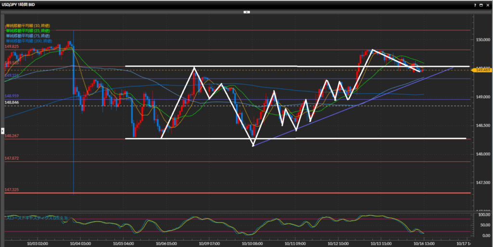Image resolution: width=493 pixels, height=247 pixels.
Task: Click the current price tag 149.469
Action: pyautogui.click(x=482, y=70)
